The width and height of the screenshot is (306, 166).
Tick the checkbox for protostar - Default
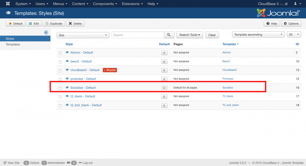tap(60, 80)
